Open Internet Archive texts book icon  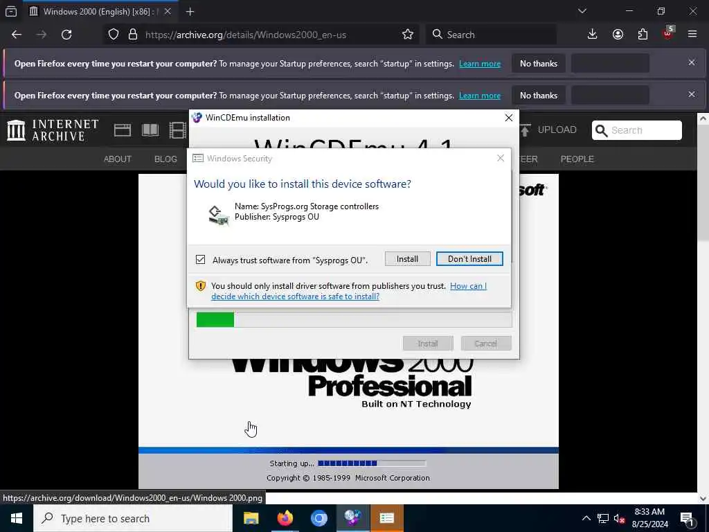point(150,130)
